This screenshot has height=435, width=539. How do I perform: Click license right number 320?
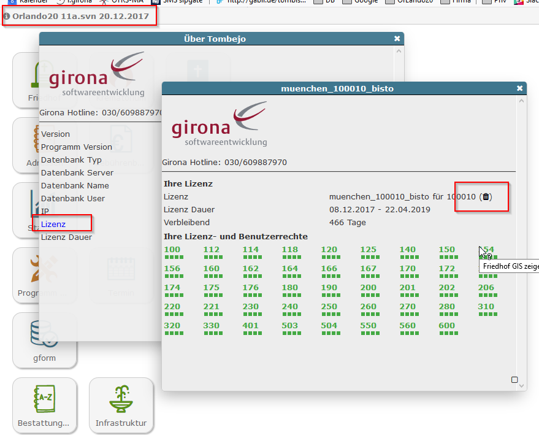(x=172, y=325)
